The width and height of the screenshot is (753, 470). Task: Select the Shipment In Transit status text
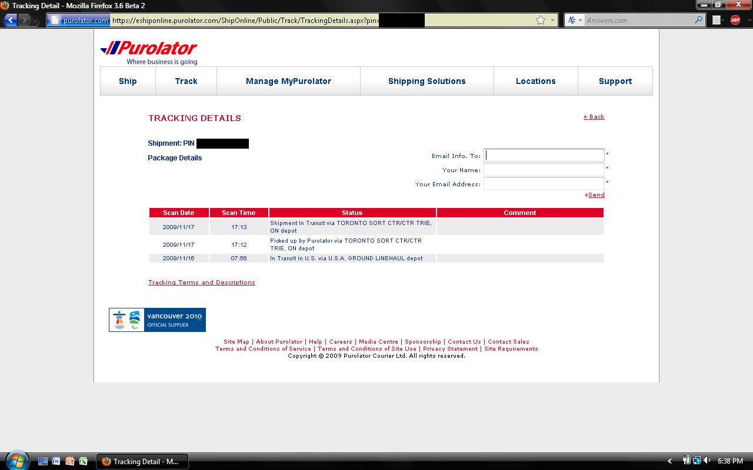point(351,227)
